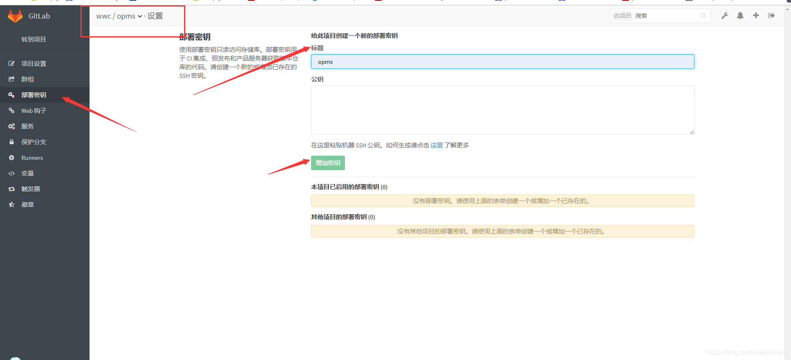The image size is (791, 360).
Task: Click the 标题 field label
Action: [317, 48]
